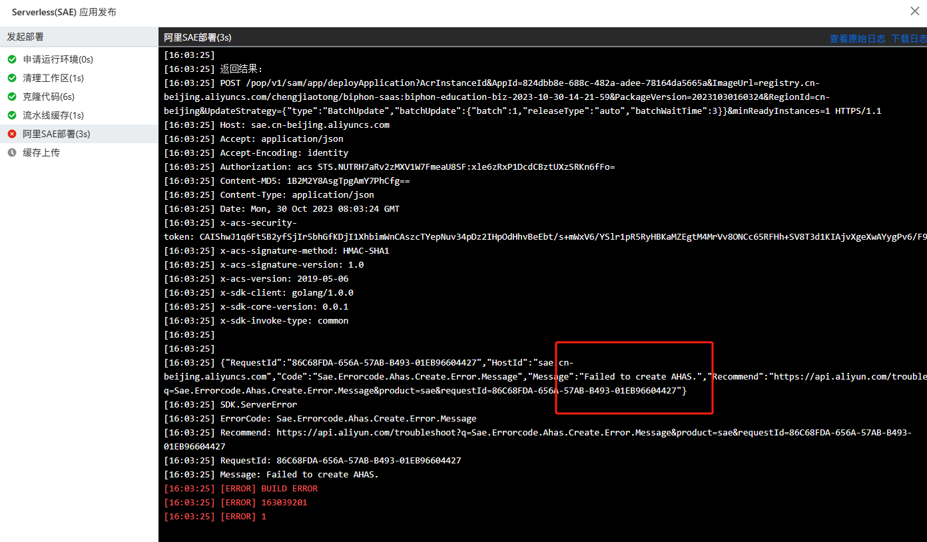The width and height of the screenshot is (927, 542).
Task: Click the red [ERROR] 1 line
Action: point(215,517)
